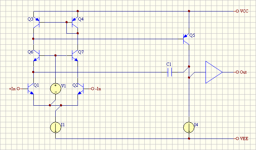Select the Q2 designator label
Viewport: 256px width, 150px height.
coord(75,85)
